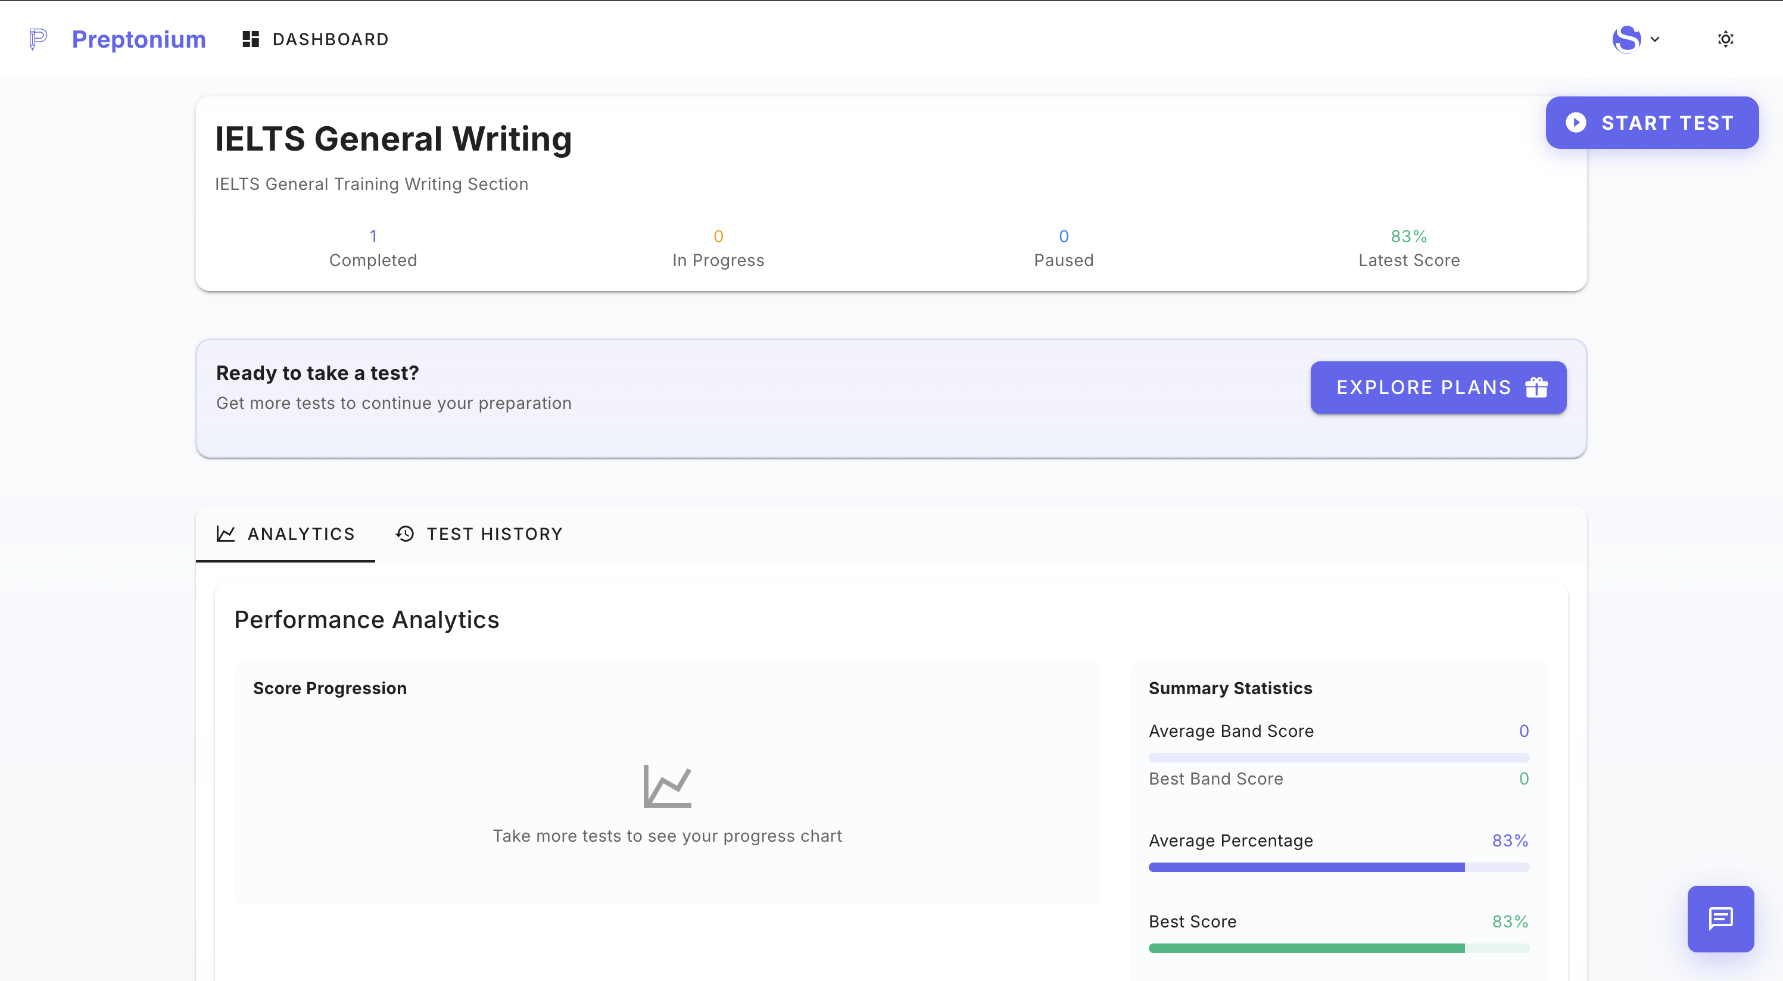Image resolution: width=1783 pixels, height=981 pixels.
Task: Click the Average Band Score progress bar
Action: tap(1339, 758)
